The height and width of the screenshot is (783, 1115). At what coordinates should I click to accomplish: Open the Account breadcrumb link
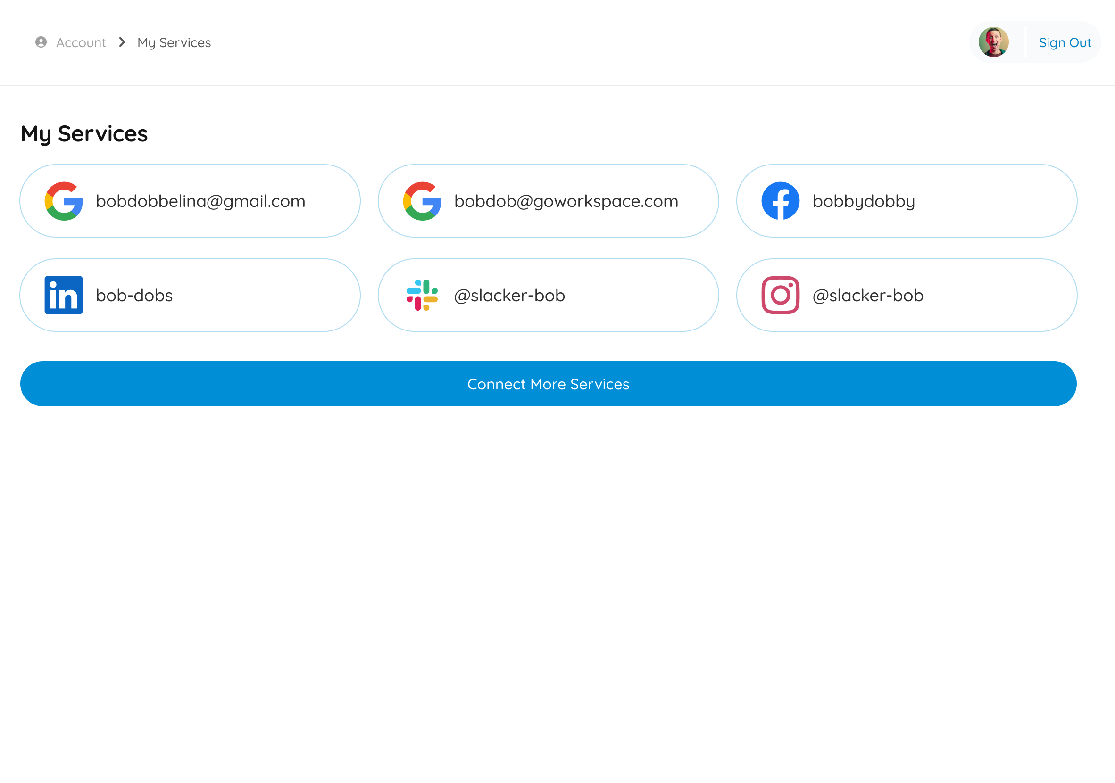click(81, 43)
